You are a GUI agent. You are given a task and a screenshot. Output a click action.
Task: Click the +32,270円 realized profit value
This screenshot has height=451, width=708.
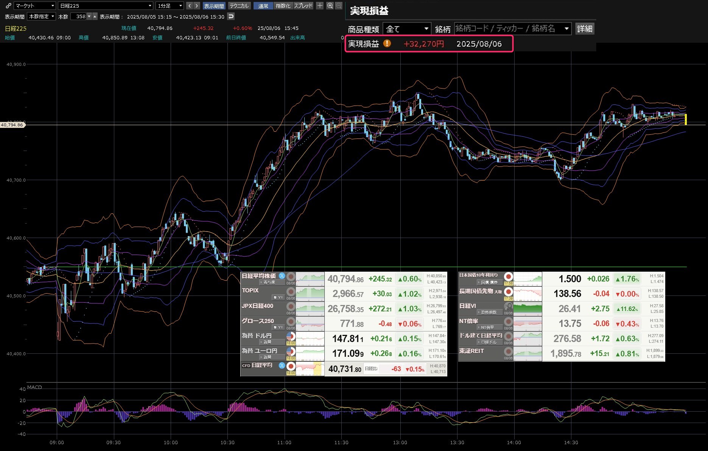[423, 44]
